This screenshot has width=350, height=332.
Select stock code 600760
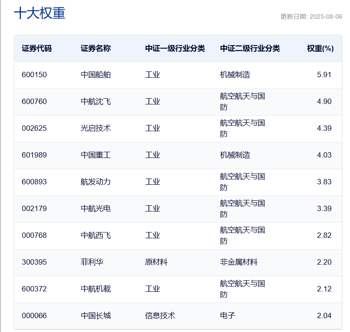pos(34,101)
